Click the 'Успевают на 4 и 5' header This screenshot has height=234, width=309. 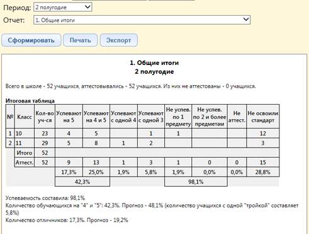[96, 117]
